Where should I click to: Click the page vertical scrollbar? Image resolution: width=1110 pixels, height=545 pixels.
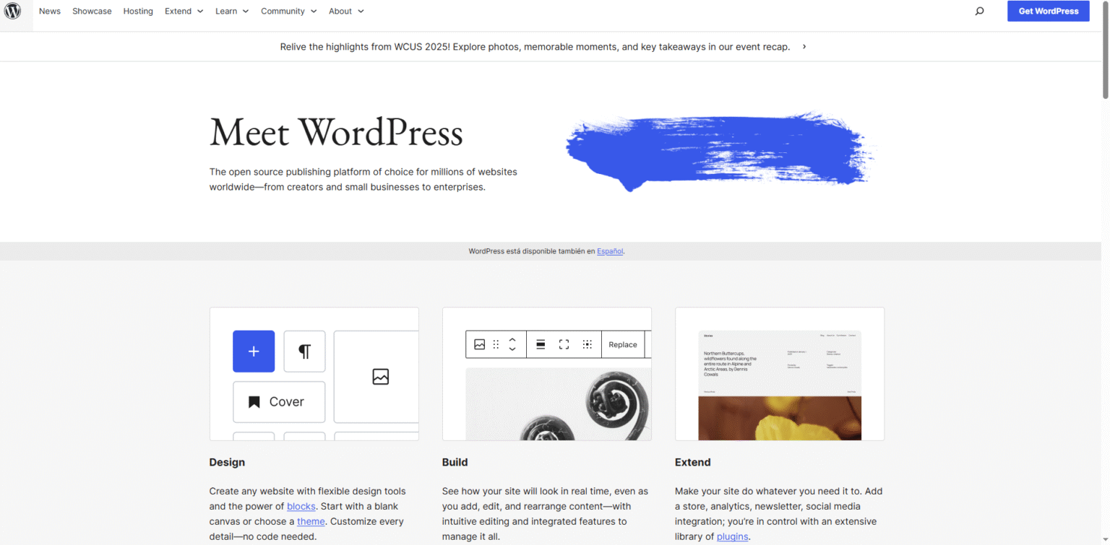click(x=1106, y=51)
